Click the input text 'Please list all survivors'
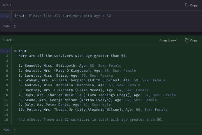This screenshot has height=135, width=202. (x=55, y=16)
